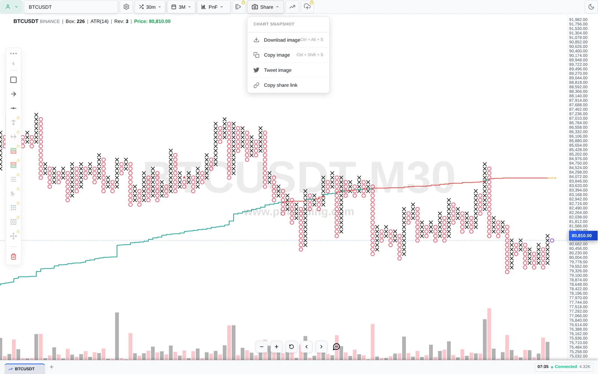Choose Copy image from the snapshot menu
This screenshot has height=374, width=598.
288,55
